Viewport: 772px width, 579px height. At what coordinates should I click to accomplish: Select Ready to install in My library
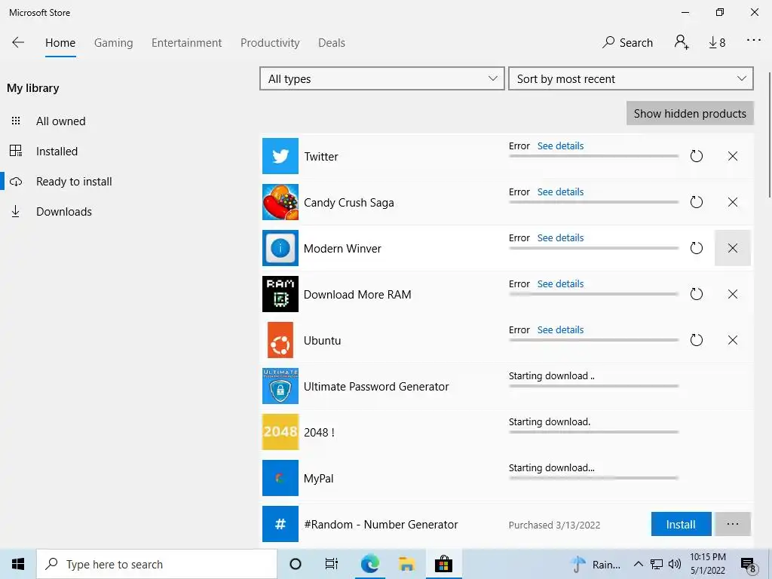[74, 181]
